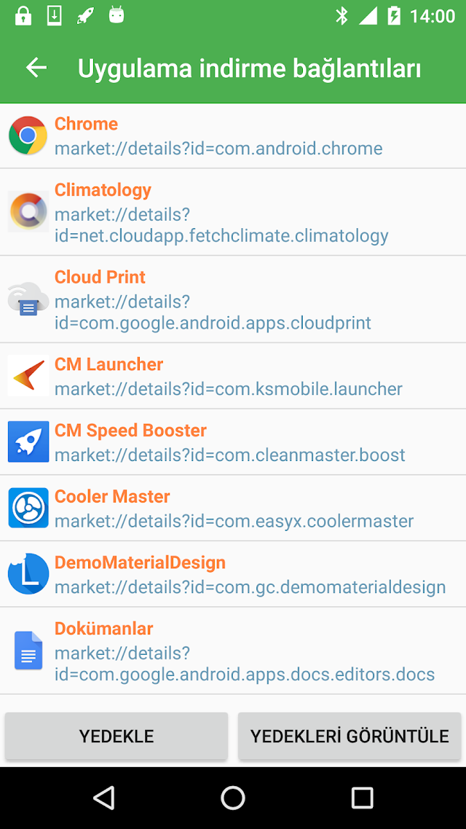The height and width of the screenshot is (829, 466).
Task: Tap the Dokümanlar document icon
Action: point(28,651)
